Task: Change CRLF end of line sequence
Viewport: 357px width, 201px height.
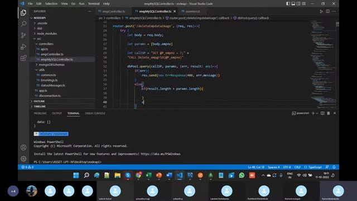Action: pyautogui.click(x=297, y=167)
